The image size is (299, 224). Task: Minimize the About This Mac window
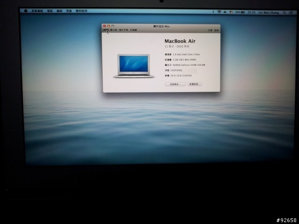click(x=109, y=26)
